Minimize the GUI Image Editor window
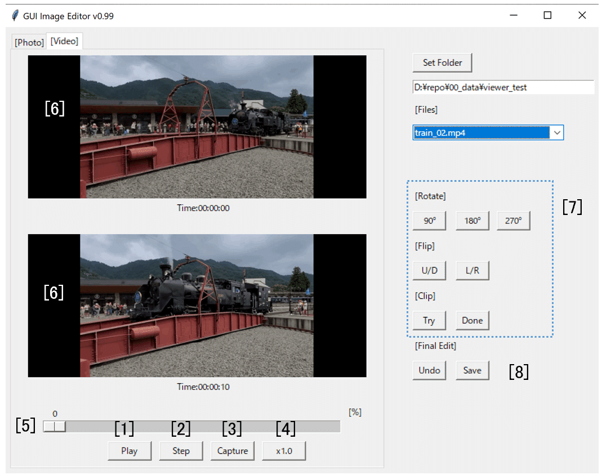Image resolution: width=602 pixels, height=475 pixels. (514, 15)
